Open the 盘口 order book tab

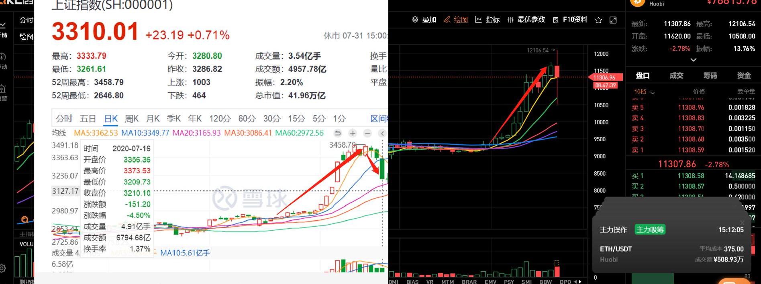(643, 75)
